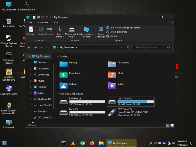Viewport: 196px width, 147px height.
Task: Open volume control in system tray
Action: click(173, 143)
